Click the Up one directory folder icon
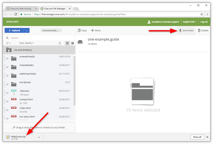 9,50
